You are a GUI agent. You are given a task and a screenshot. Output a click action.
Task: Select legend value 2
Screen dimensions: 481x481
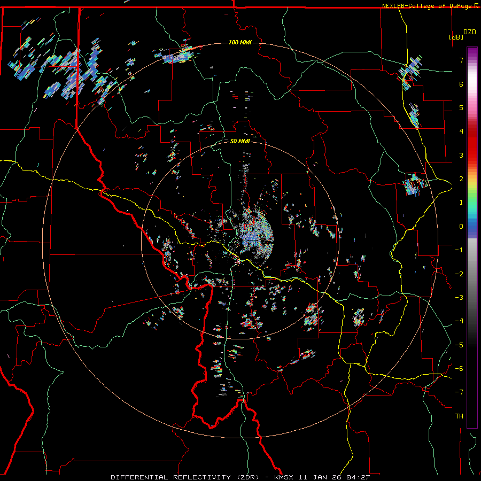click(x=461, y=179)
